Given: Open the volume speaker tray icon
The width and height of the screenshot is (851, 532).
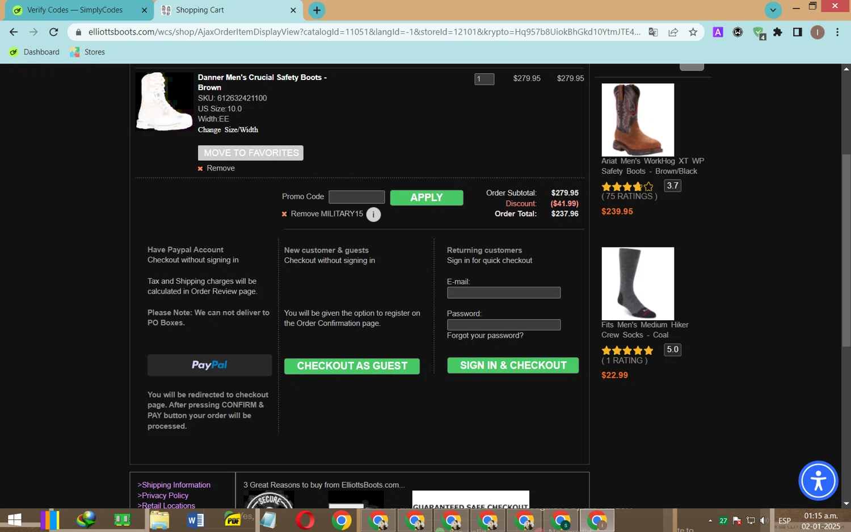Looking at the screenshot, I should (x=764, y=521).
